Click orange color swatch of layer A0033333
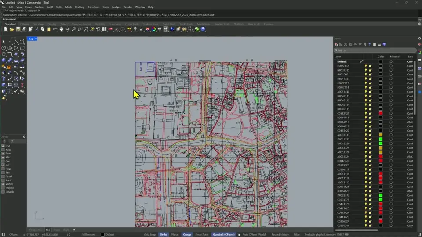 [381, 135]
